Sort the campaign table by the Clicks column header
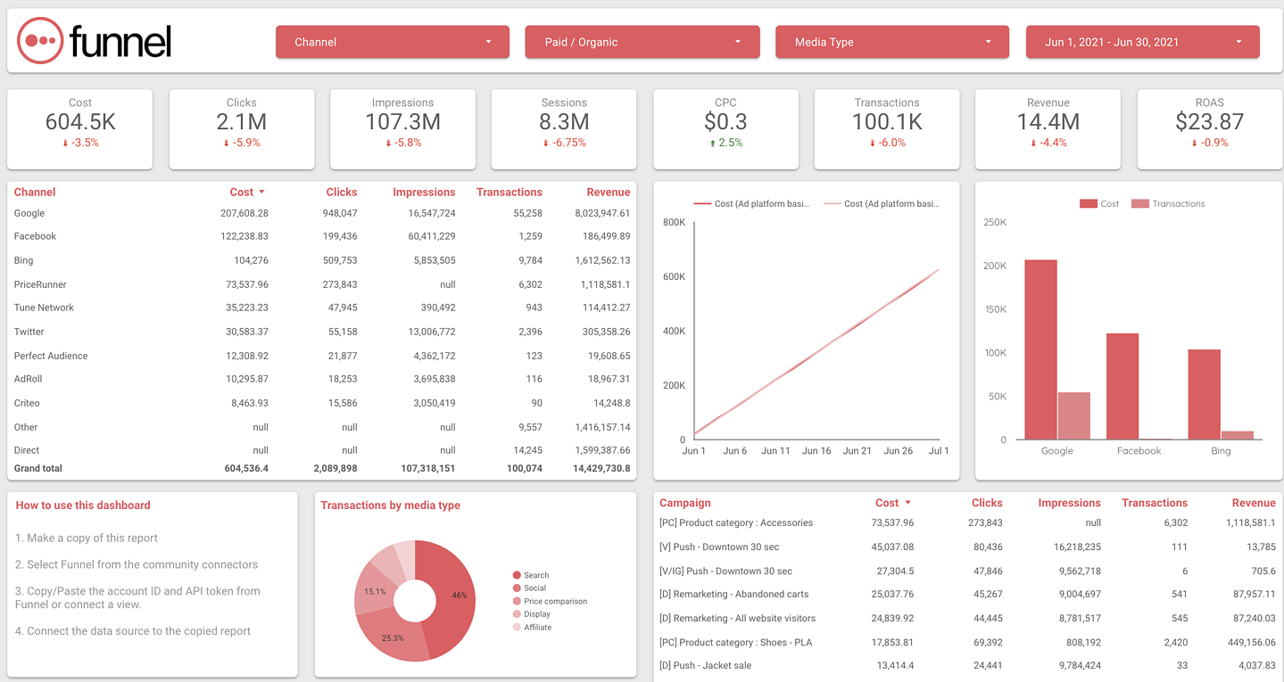Image resolution: width=1284 pixels, height=682 pixels. [987, 503]
